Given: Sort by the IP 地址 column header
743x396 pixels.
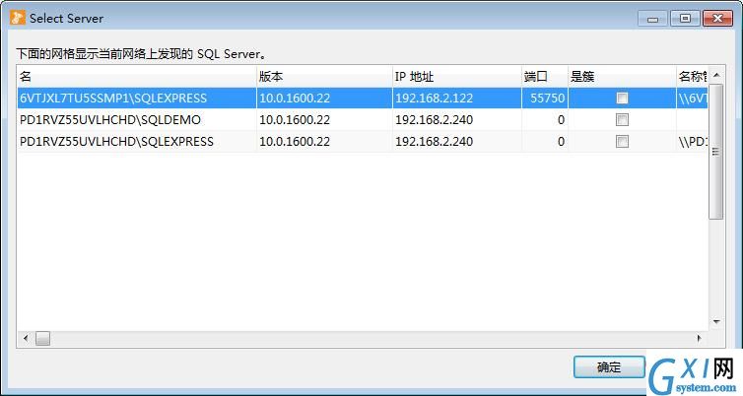Looking at the screenshot, I should point(457,76).
